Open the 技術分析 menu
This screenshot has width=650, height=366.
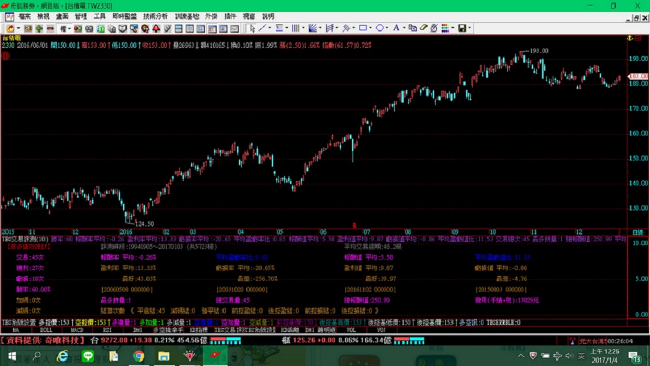click(155, 17)
